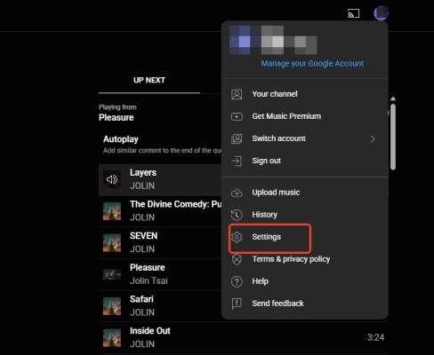The height and width of the screenshot is (355, 434).
Task: Select the SEVEN track title
Action: click(x=143, y=236)
